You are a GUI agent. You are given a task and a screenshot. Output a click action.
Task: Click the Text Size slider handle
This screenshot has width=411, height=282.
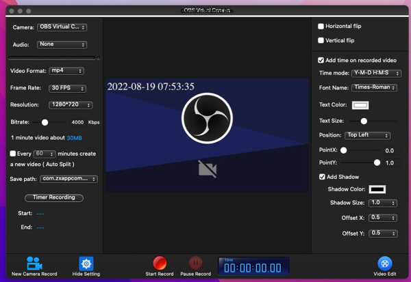364,121
